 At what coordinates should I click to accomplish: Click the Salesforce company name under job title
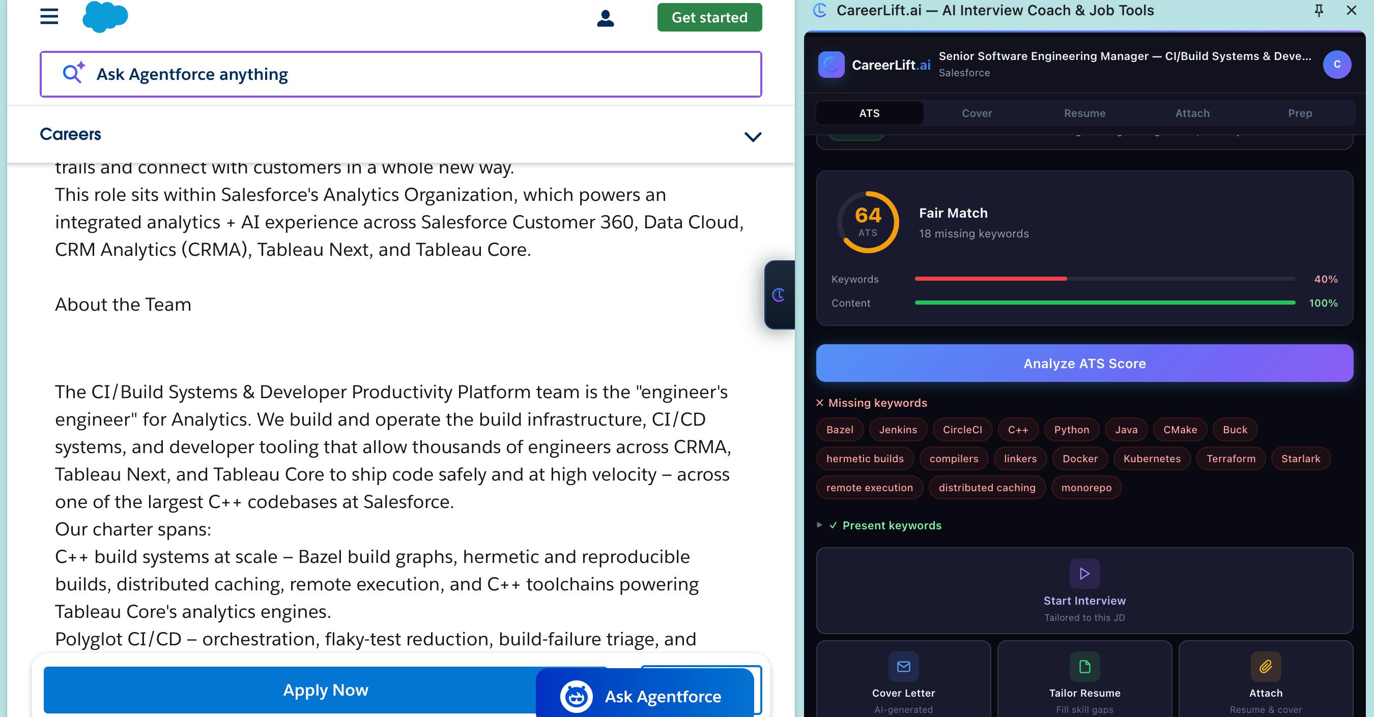[x=964, y=73]
